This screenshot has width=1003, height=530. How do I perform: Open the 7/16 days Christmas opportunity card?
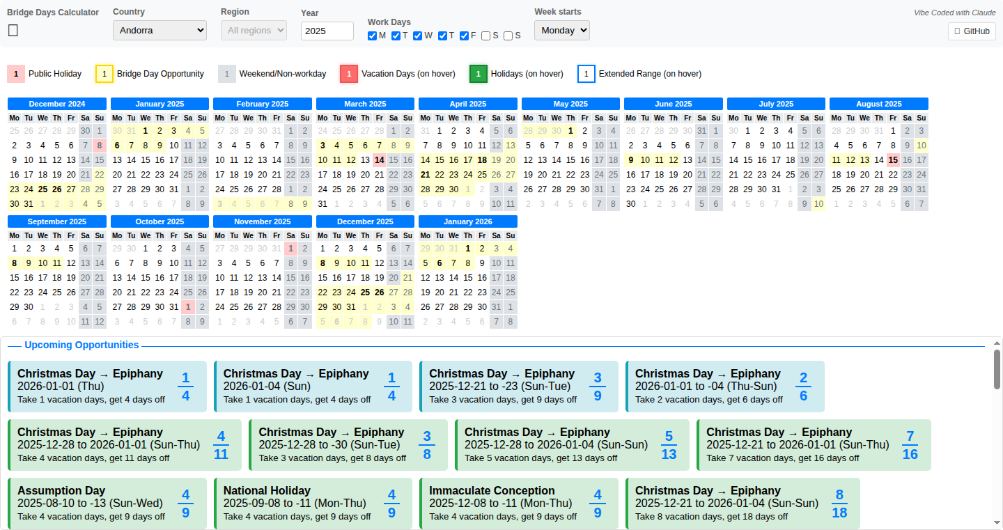coord(814,445)
